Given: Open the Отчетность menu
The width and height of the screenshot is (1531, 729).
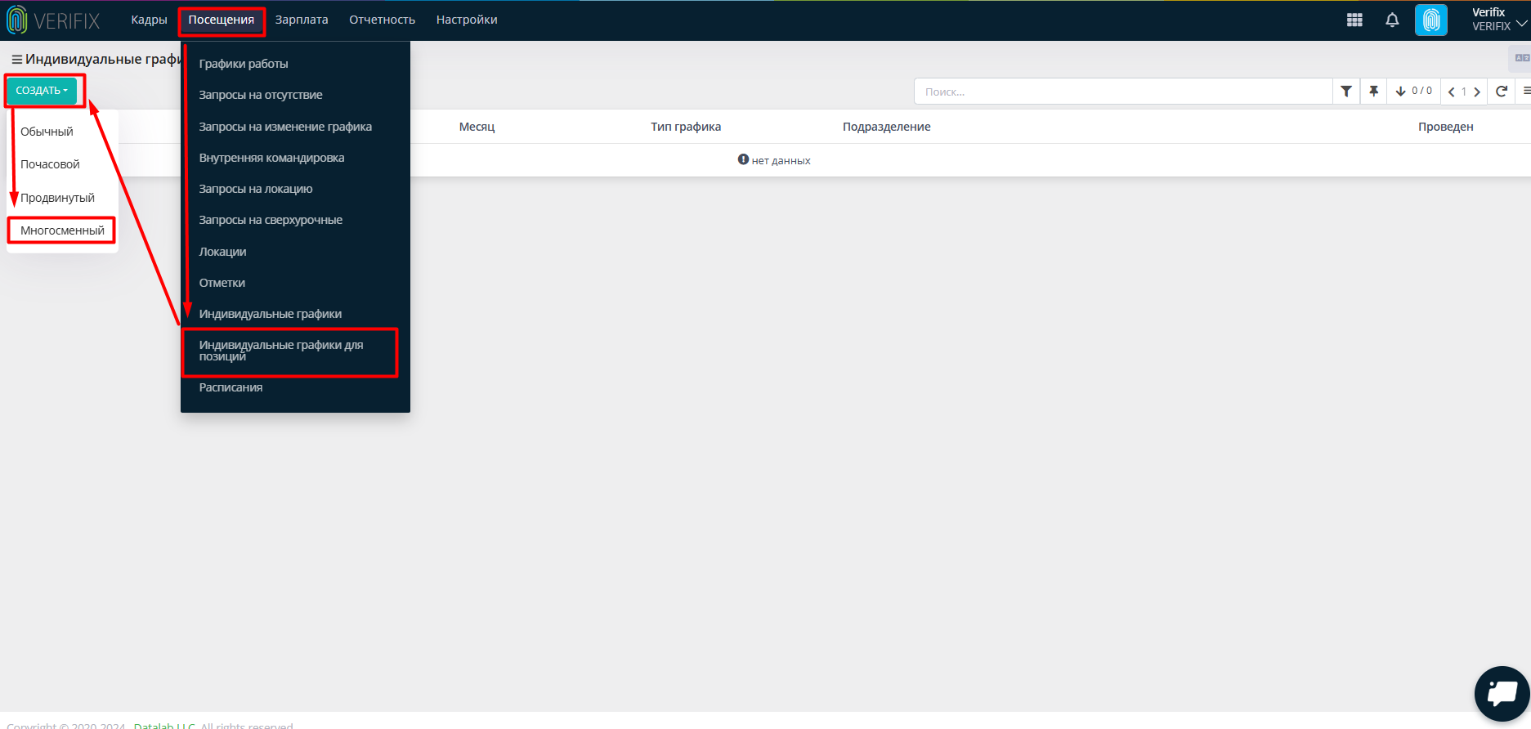Looking at the screenshot, I should (x=383, y=20).
